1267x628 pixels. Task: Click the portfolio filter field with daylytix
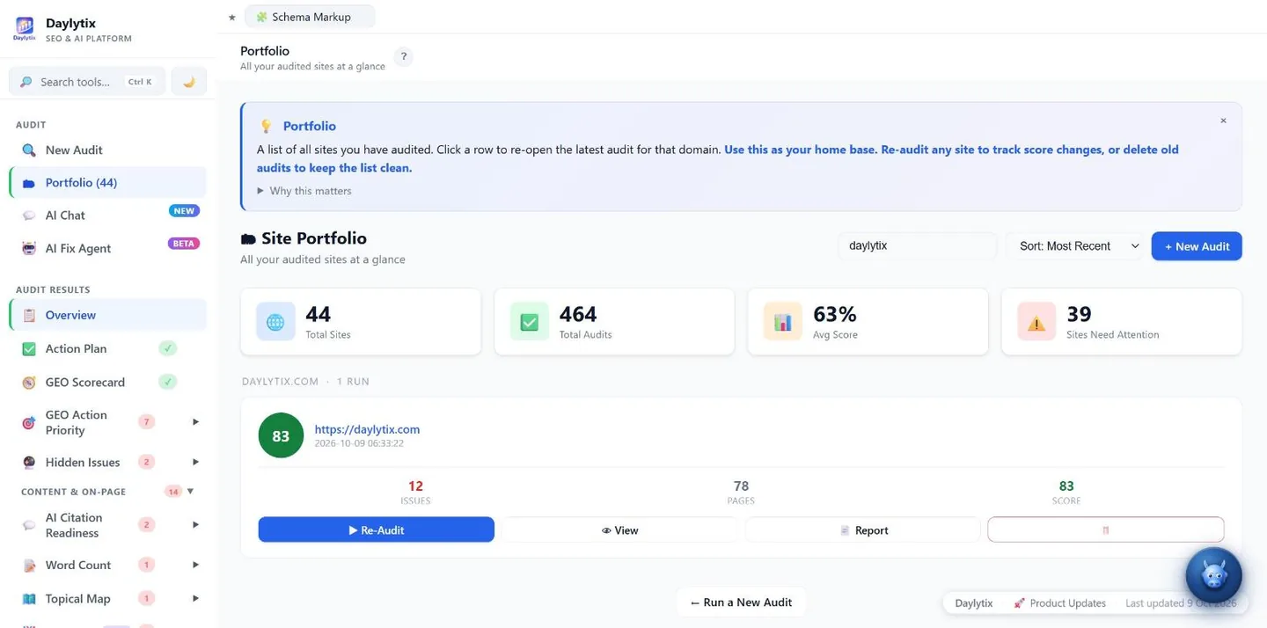click(x=917, y=246)
